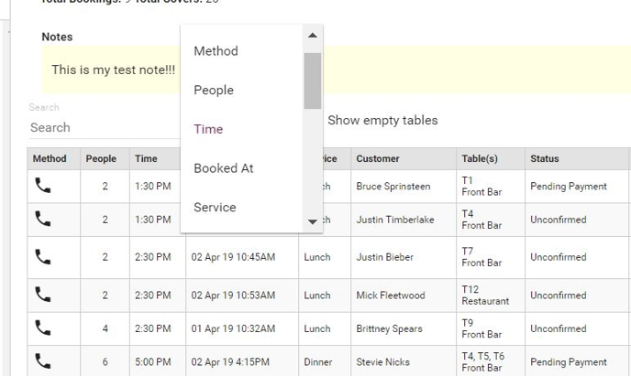
Task: Click phone icon for Bruce Sprinsteen booking
Action: pyautogui.click(x=43, y=186)
